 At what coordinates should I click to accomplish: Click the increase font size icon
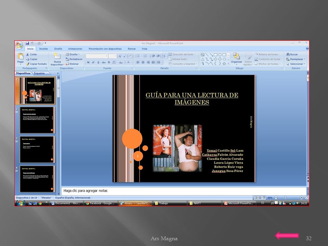click(x=120, y=56)
